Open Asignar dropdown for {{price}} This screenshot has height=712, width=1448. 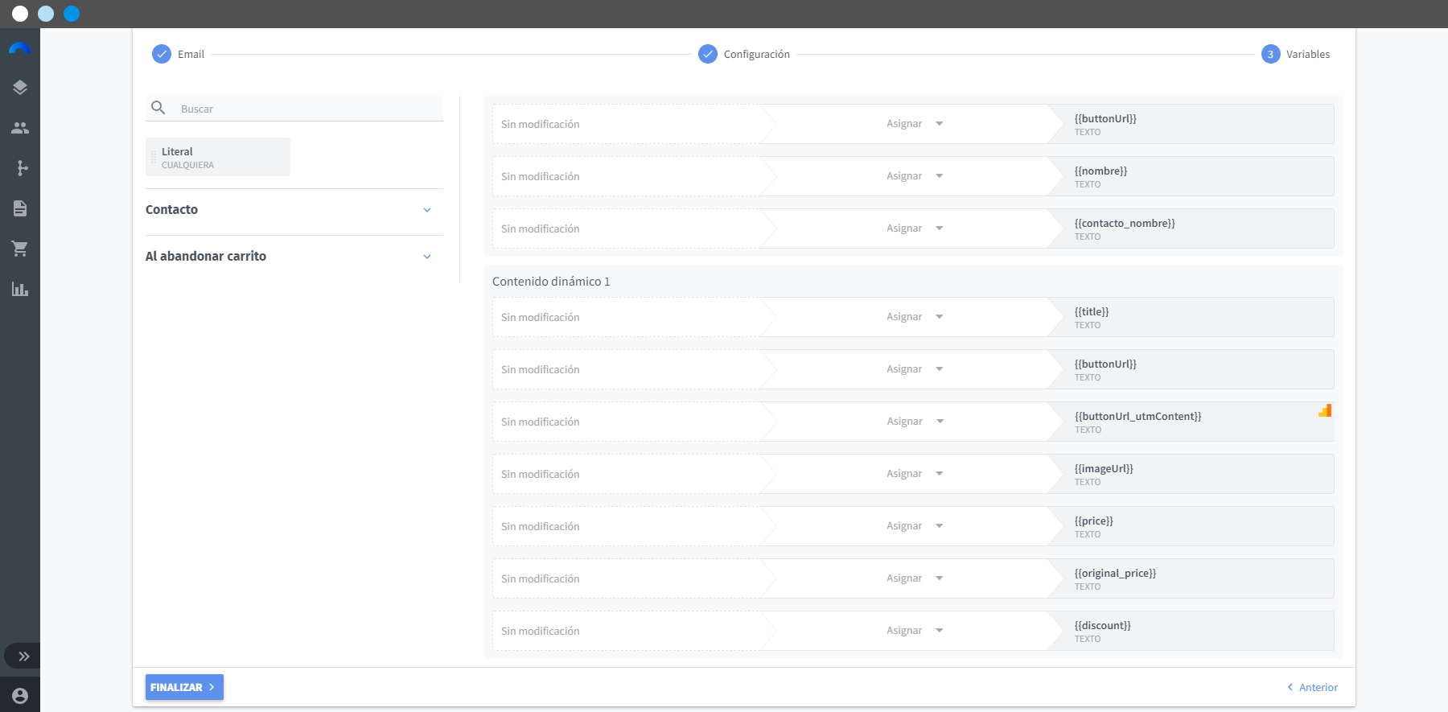[915, 526]
